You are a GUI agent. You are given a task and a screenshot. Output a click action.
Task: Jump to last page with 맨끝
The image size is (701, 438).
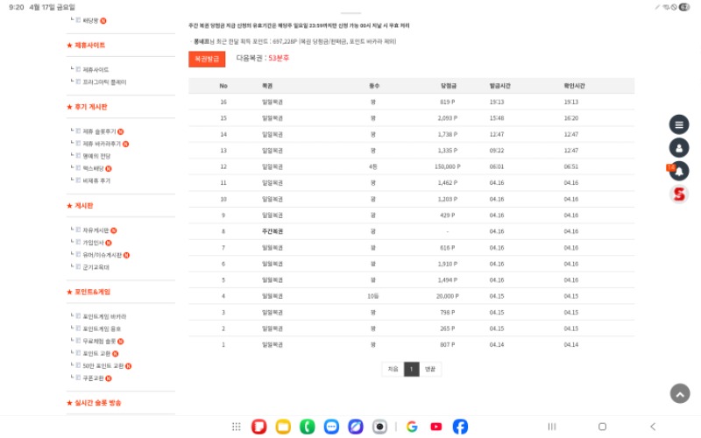[429, 370]
